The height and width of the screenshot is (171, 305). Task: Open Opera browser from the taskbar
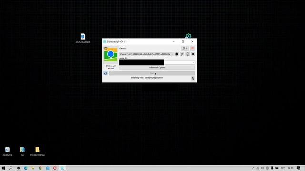(x=55, y=168)
